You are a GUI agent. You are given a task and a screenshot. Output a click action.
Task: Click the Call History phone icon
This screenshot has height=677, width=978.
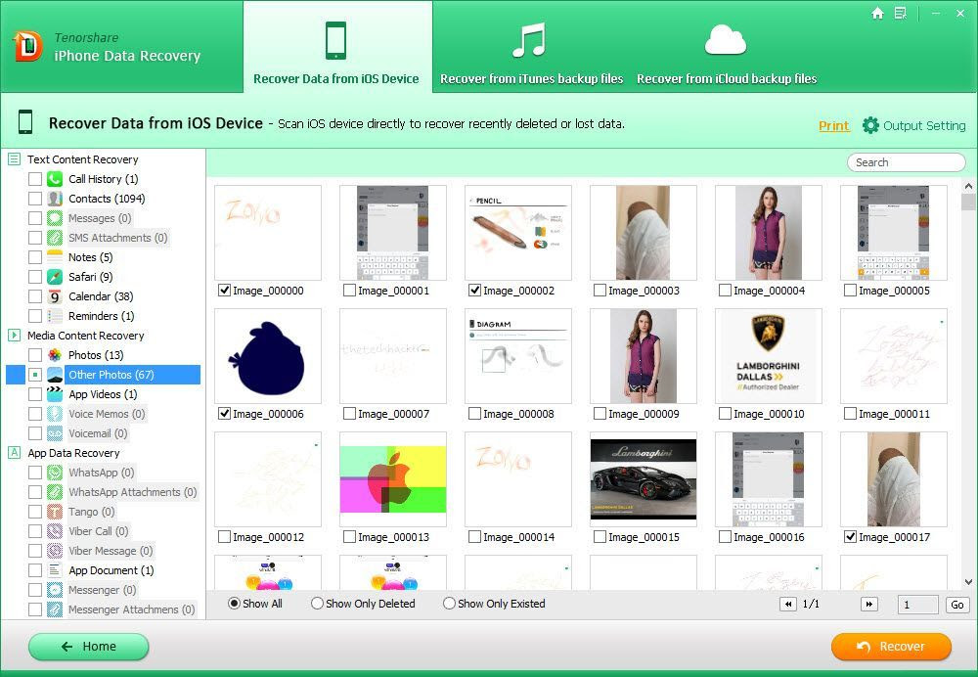coord(55,179)
